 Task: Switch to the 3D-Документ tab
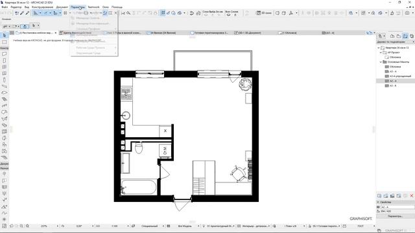(248, 33)
